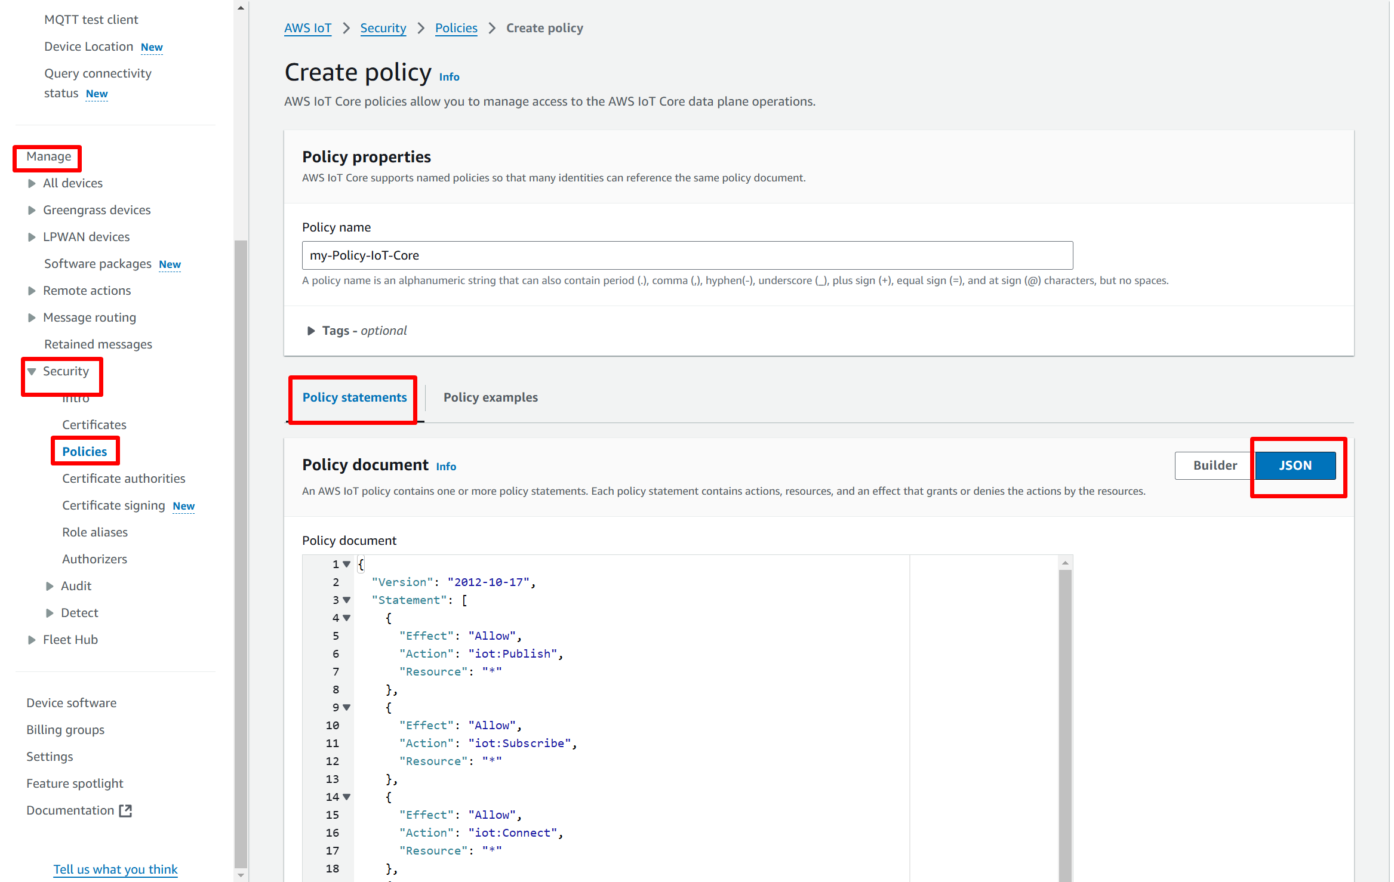Click "2012-10-17" version value
1394x882 pixels.
(x=488, y=582)
